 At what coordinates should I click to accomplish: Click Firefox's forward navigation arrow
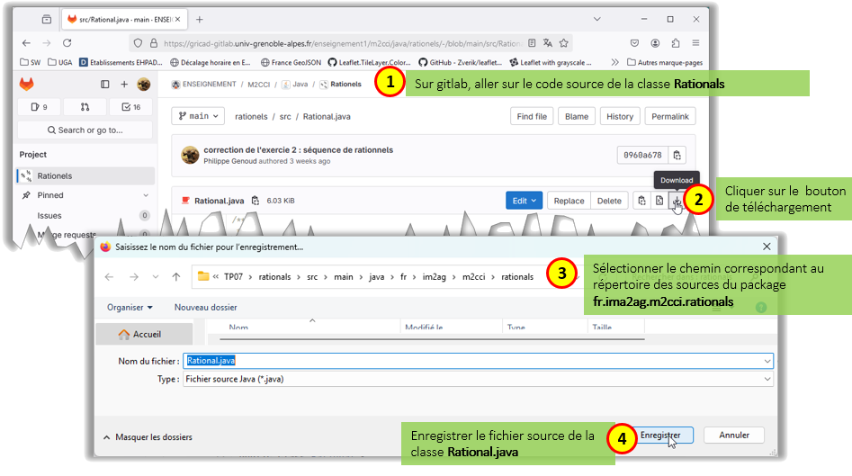47,43
